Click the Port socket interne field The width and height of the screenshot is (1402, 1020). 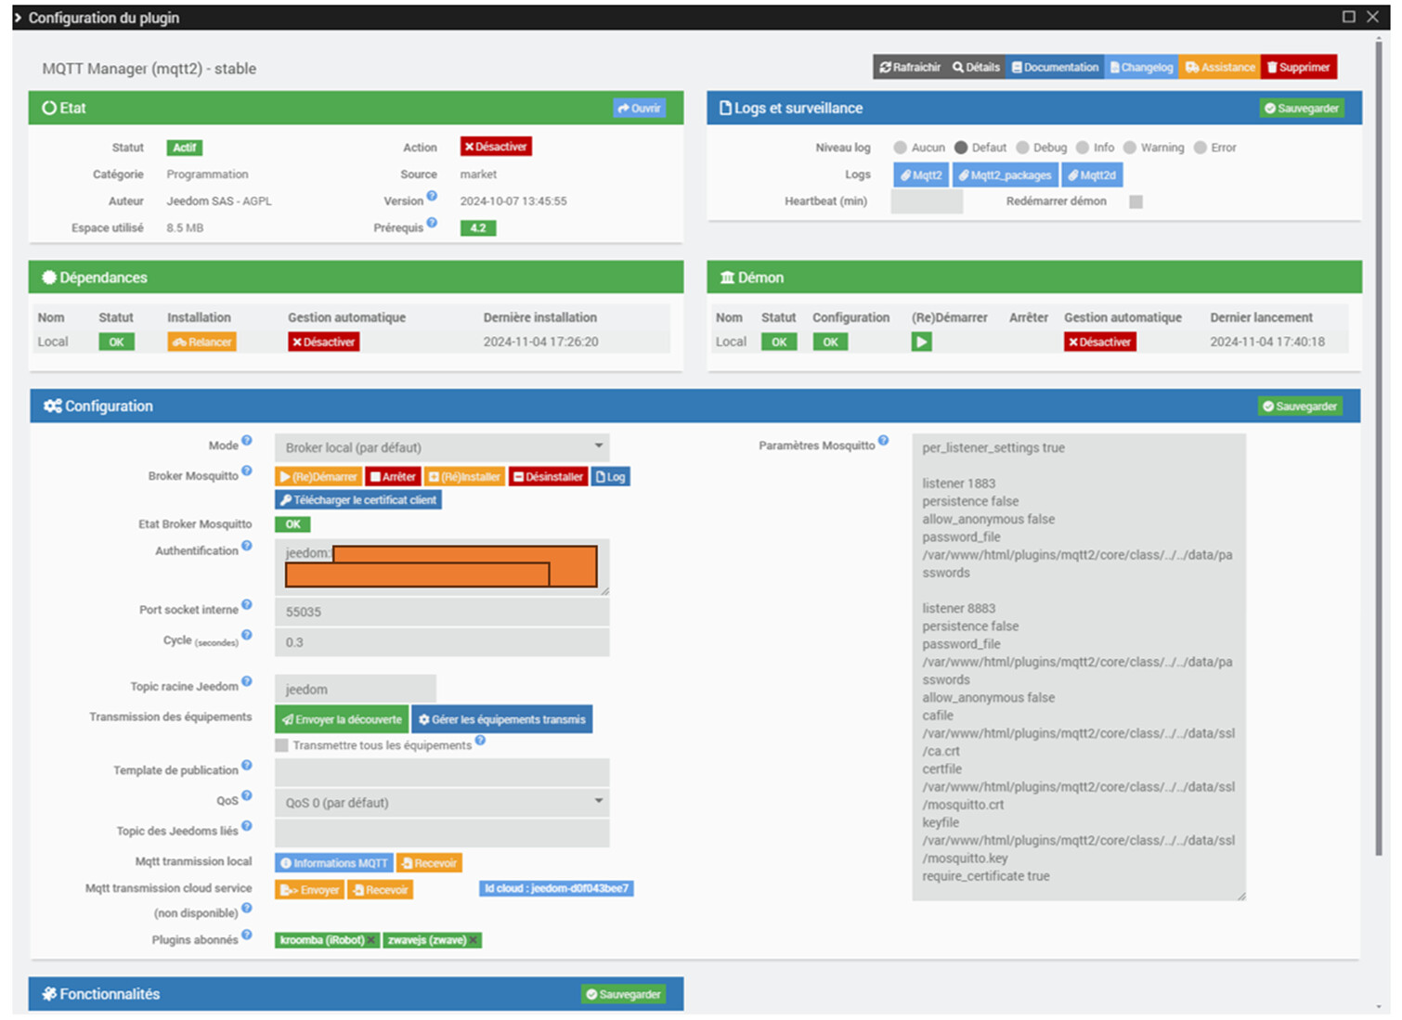442,612
